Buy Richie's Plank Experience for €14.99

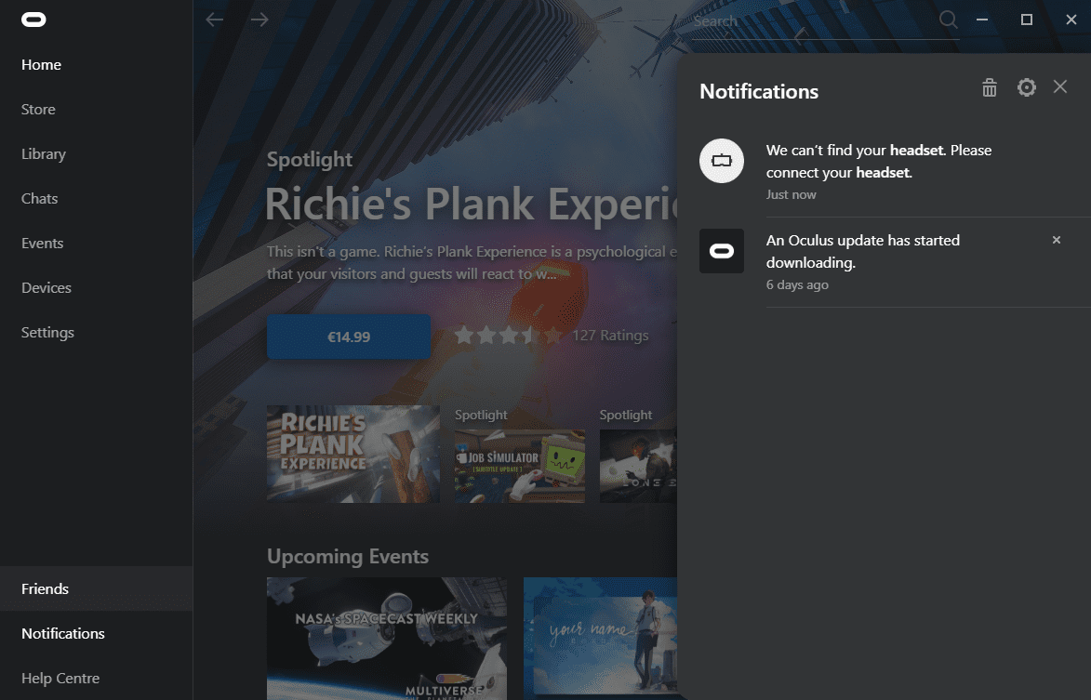pyautogui.click(x=349, y=337)
